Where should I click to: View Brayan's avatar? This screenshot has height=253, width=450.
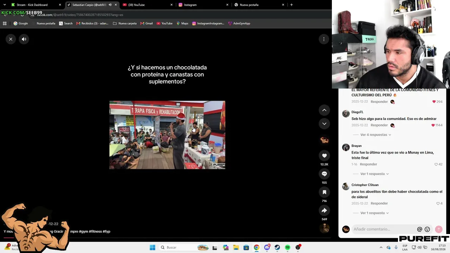pyautogui.click(x=346, y=147)
